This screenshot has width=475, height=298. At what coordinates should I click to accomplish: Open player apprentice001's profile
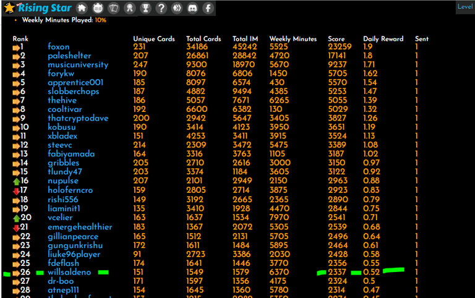pos(75,83)
